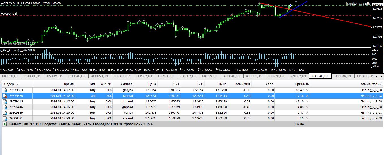
Task: Close the gbpcad order with profit 4.88
Action: [308, 107]
